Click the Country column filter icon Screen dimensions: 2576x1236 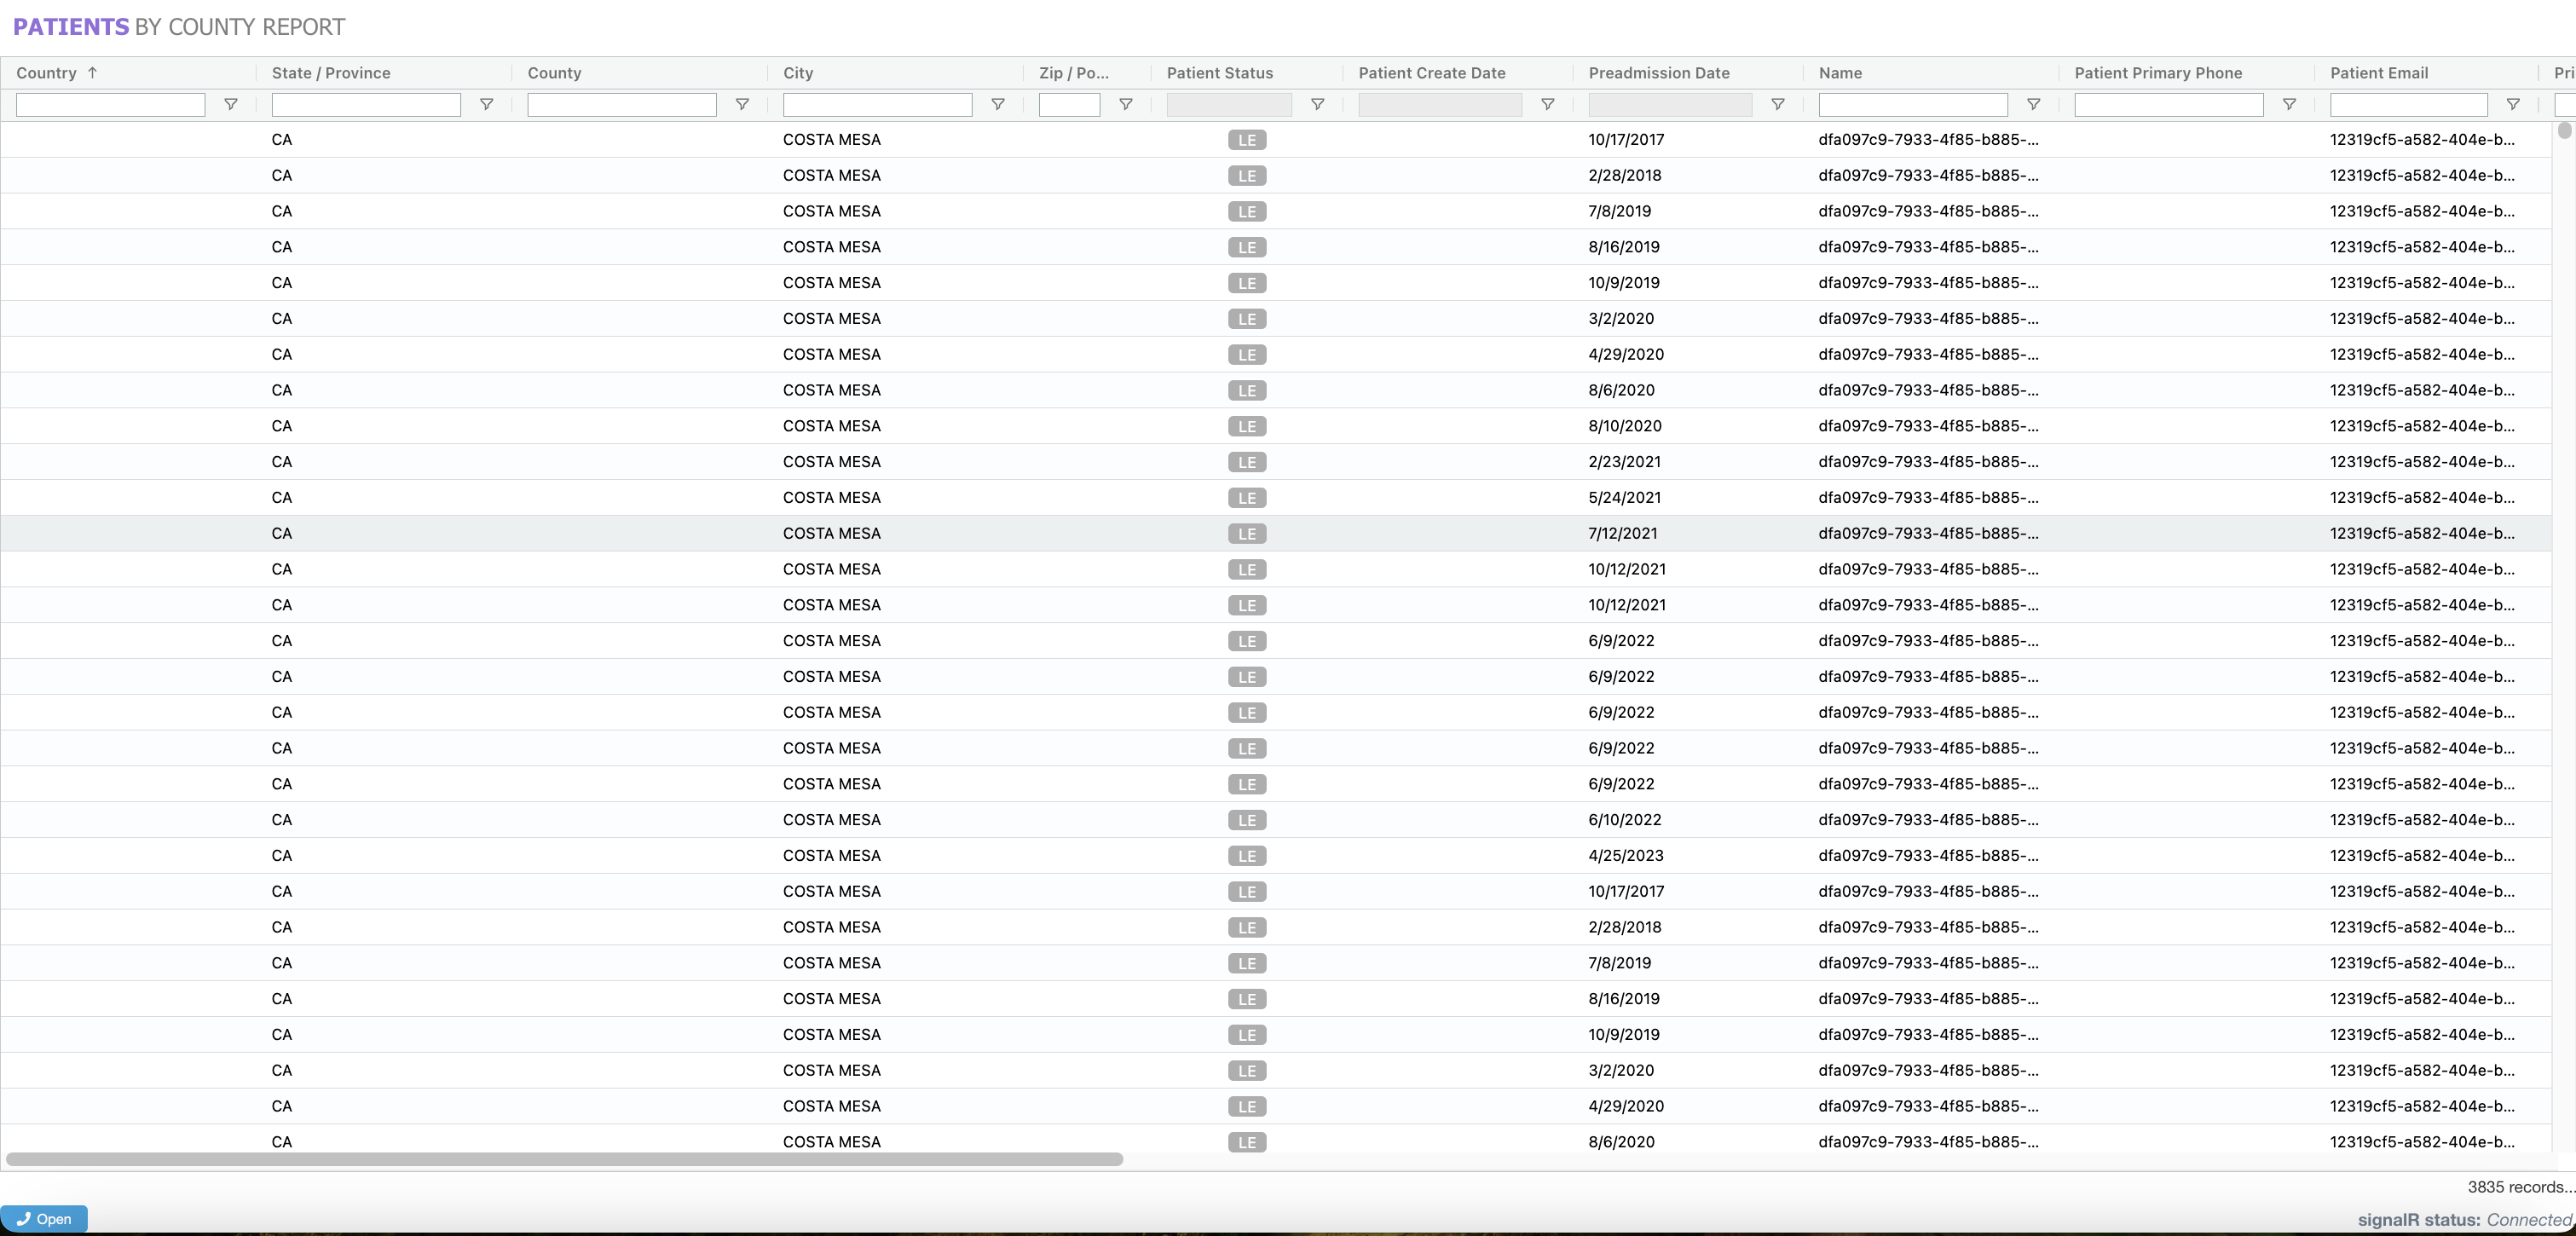tap(230, 104)
